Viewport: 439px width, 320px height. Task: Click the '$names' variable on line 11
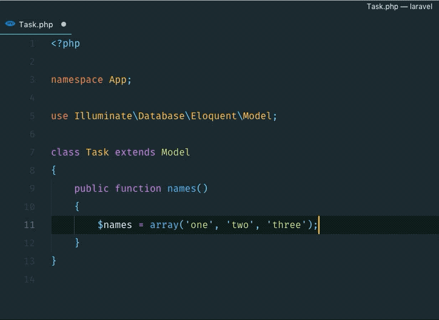coord(115,225)
